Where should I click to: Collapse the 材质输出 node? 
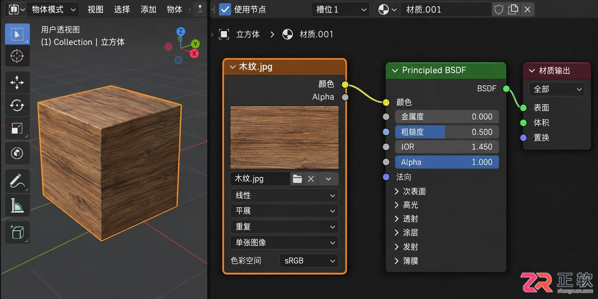[532, 71]
